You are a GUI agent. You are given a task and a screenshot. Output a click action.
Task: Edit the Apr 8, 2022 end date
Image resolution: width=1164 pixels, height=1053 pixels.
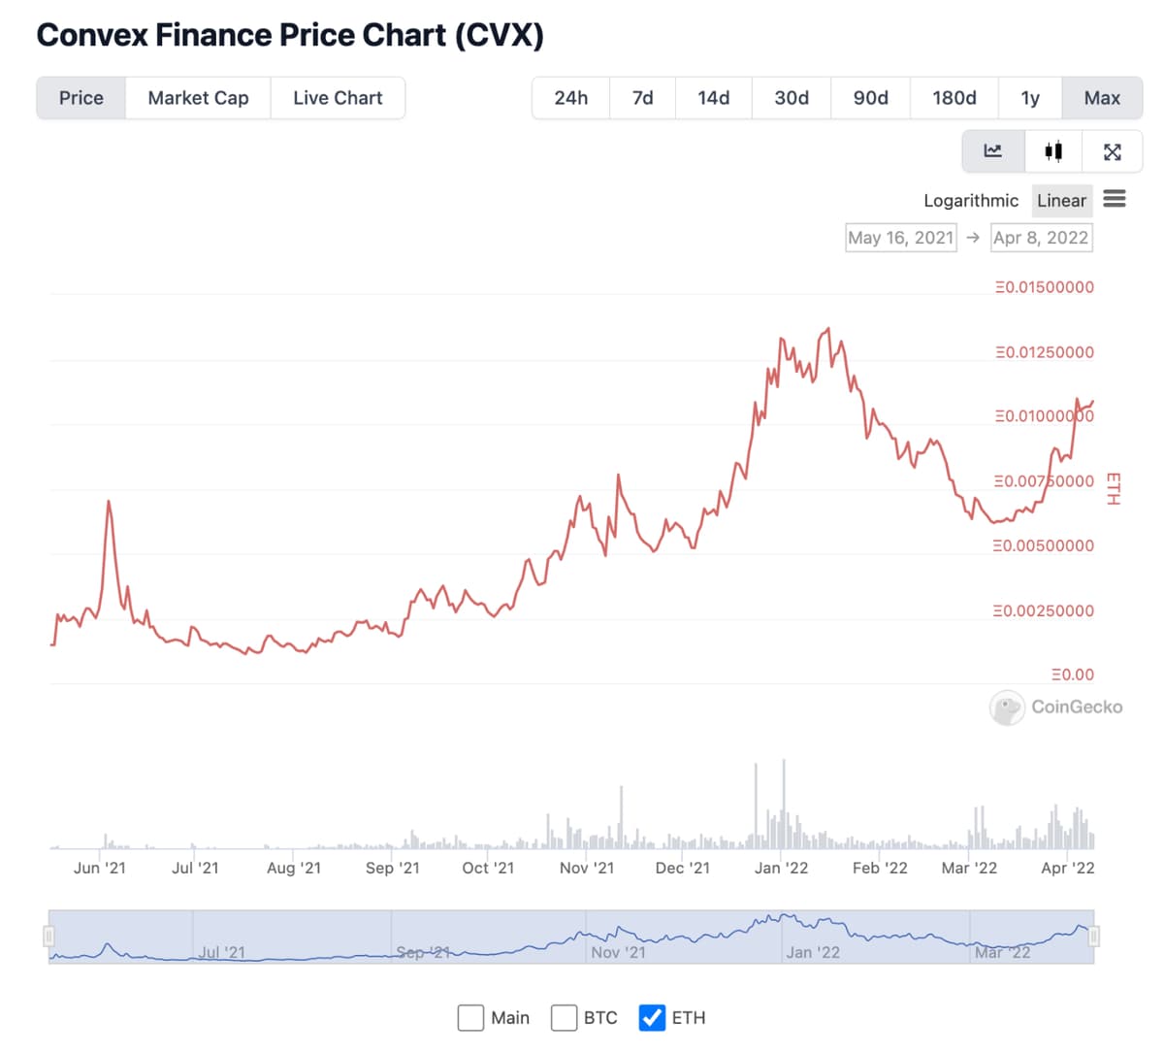tap(1041, 238)
